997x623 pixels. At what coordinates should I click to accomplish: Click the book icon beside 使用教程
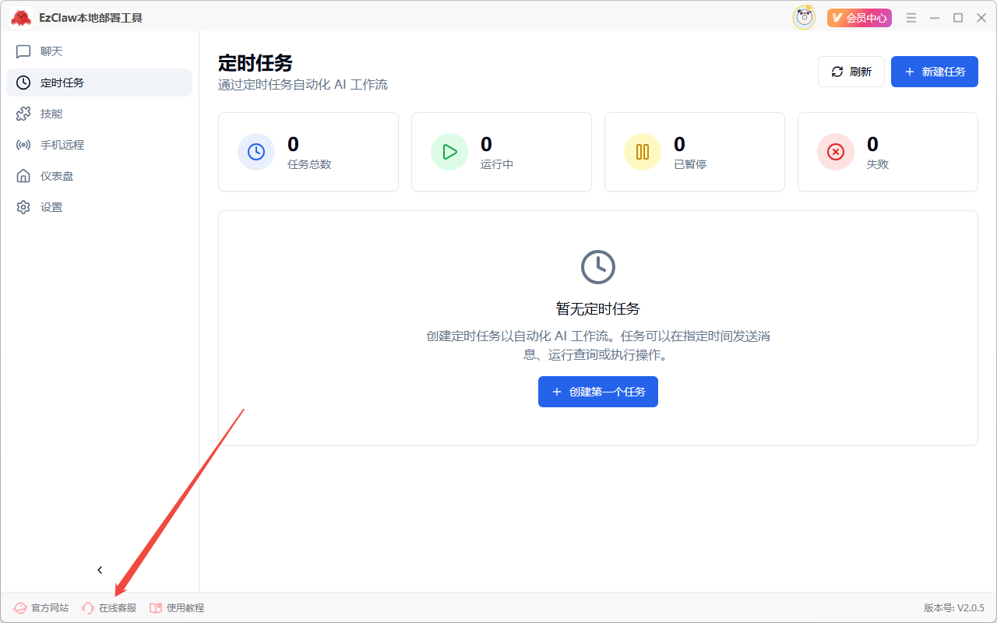tap(154, 607)
